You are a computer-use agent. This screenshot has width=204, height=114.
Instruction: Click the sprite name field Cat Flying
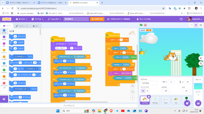tap(149, 83)
